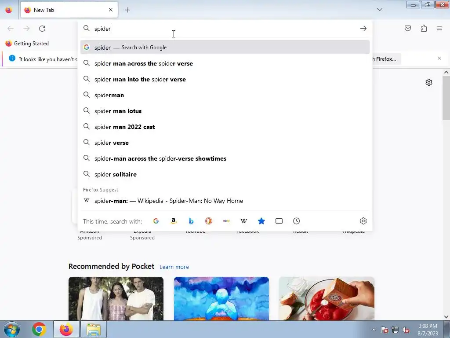The image size is (450, 338).
Task: Click the Firefox taskbar button
Action: pos(66,329)
